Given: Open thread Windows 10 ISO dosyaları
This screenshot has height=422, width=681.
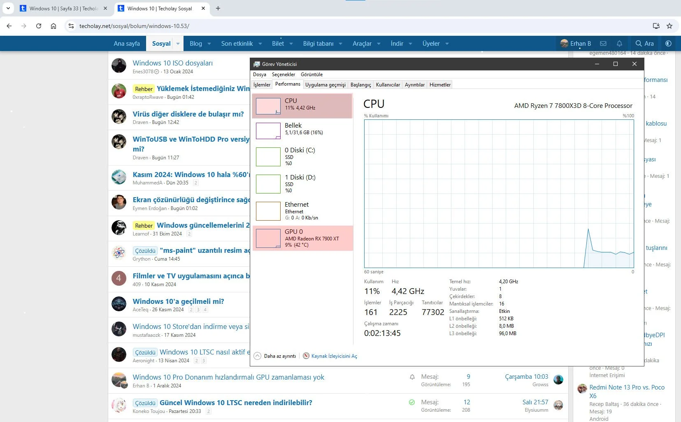Looking at the screenshot, I should 172,63.
